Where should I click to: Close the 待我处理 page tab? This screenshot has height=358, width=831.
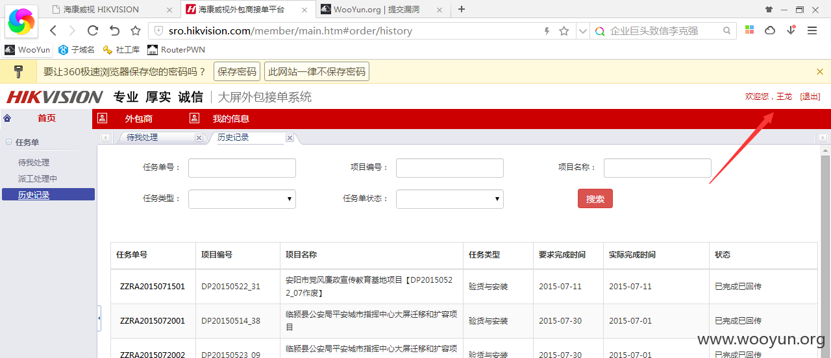[x=199, y=137]
